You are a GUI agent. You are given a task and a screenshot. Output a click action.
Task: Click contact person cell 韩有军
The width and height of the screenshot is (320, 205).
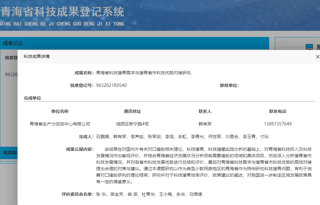pyautogui.click(x=205, y=124)
